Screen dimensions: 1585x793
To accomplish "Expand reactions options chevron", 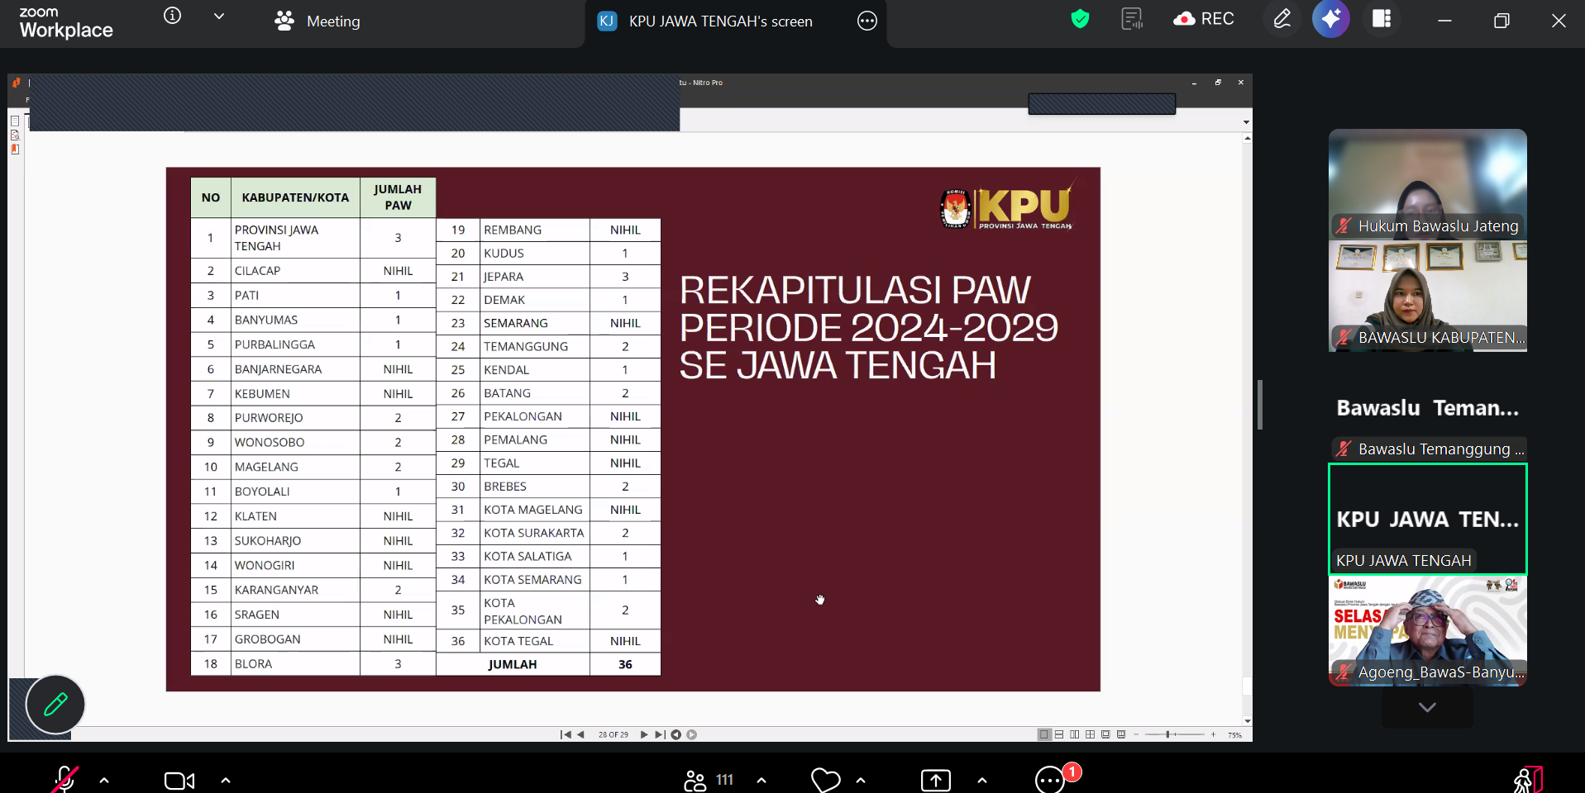I will tap(861, 780).
